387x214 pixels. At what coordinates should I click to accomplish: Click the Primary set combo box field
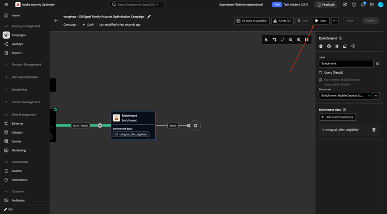[346, 96]
